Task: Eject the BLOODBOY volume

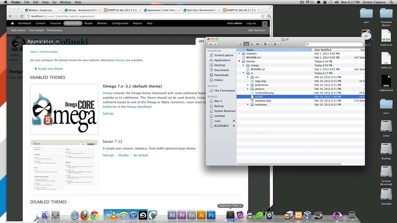Action: pos(234,126)
